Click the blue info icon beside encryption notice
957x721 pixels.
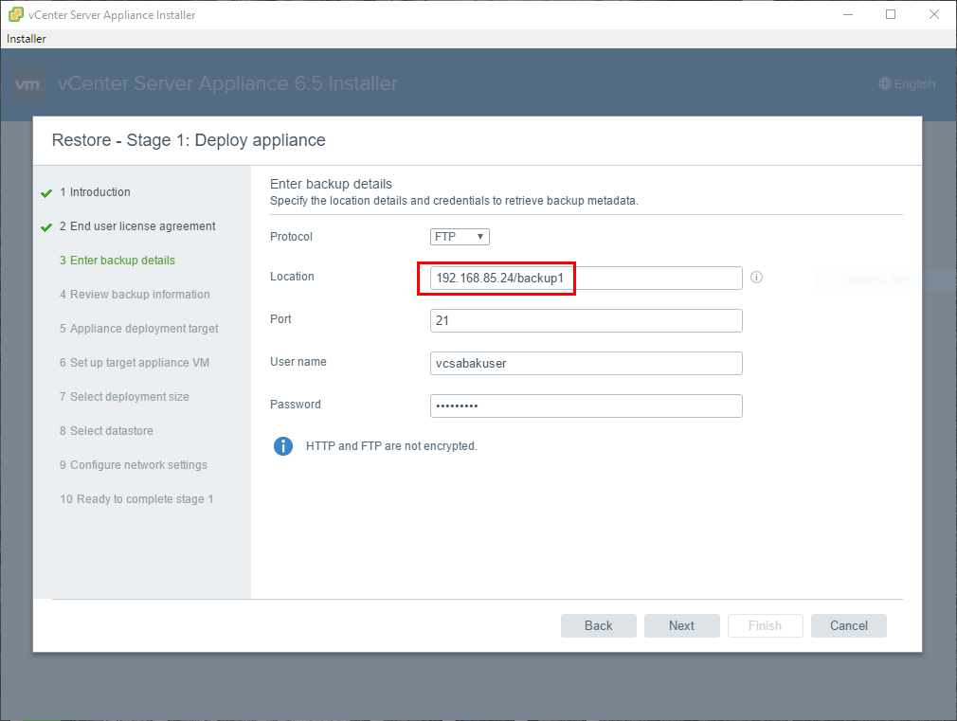coord(283,446)
